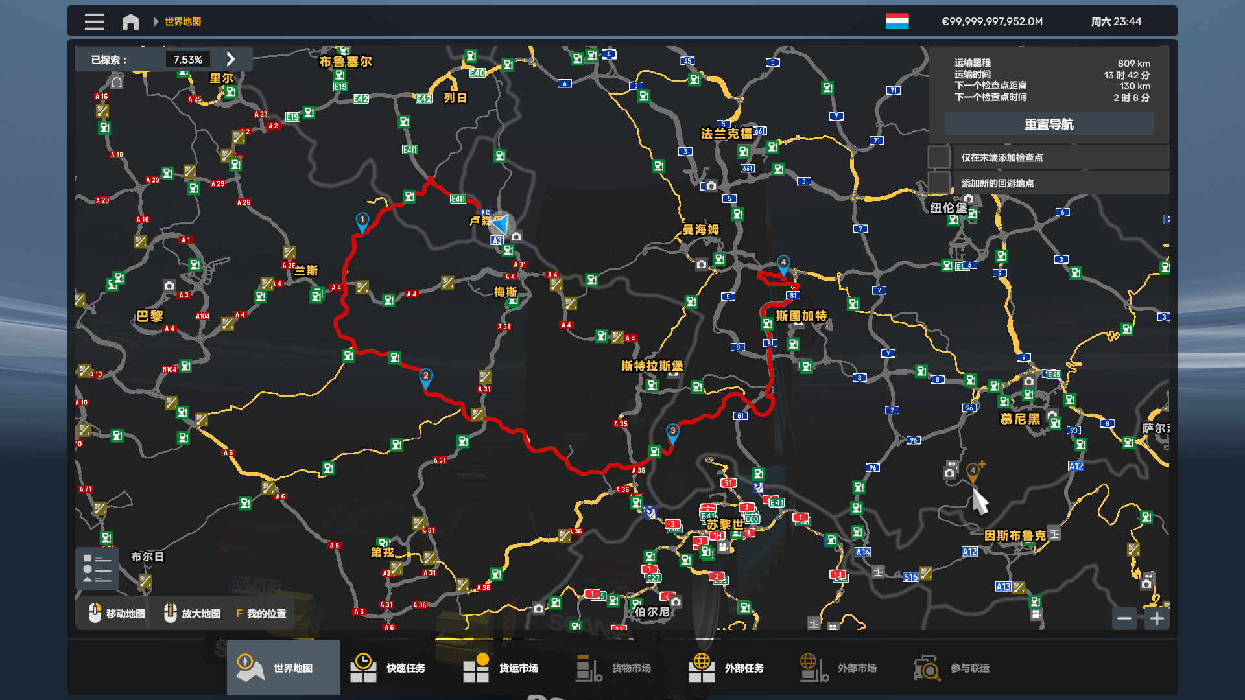Go to the home screen icon
Image resolution: width=1245 pixels, height=700 pixels.
pos(130,21)
